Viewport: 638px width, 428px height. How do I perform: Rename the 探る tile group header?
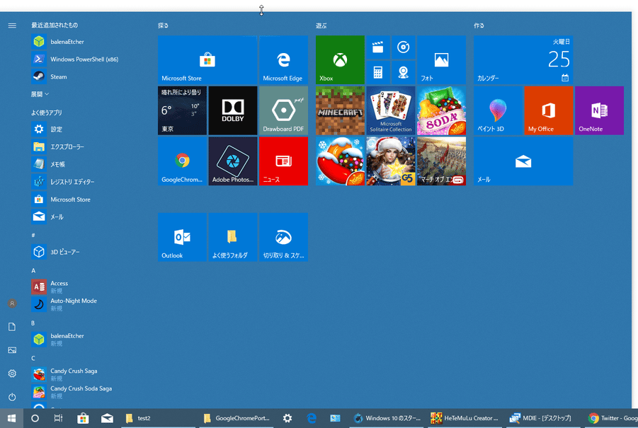(x=163, y=25)
